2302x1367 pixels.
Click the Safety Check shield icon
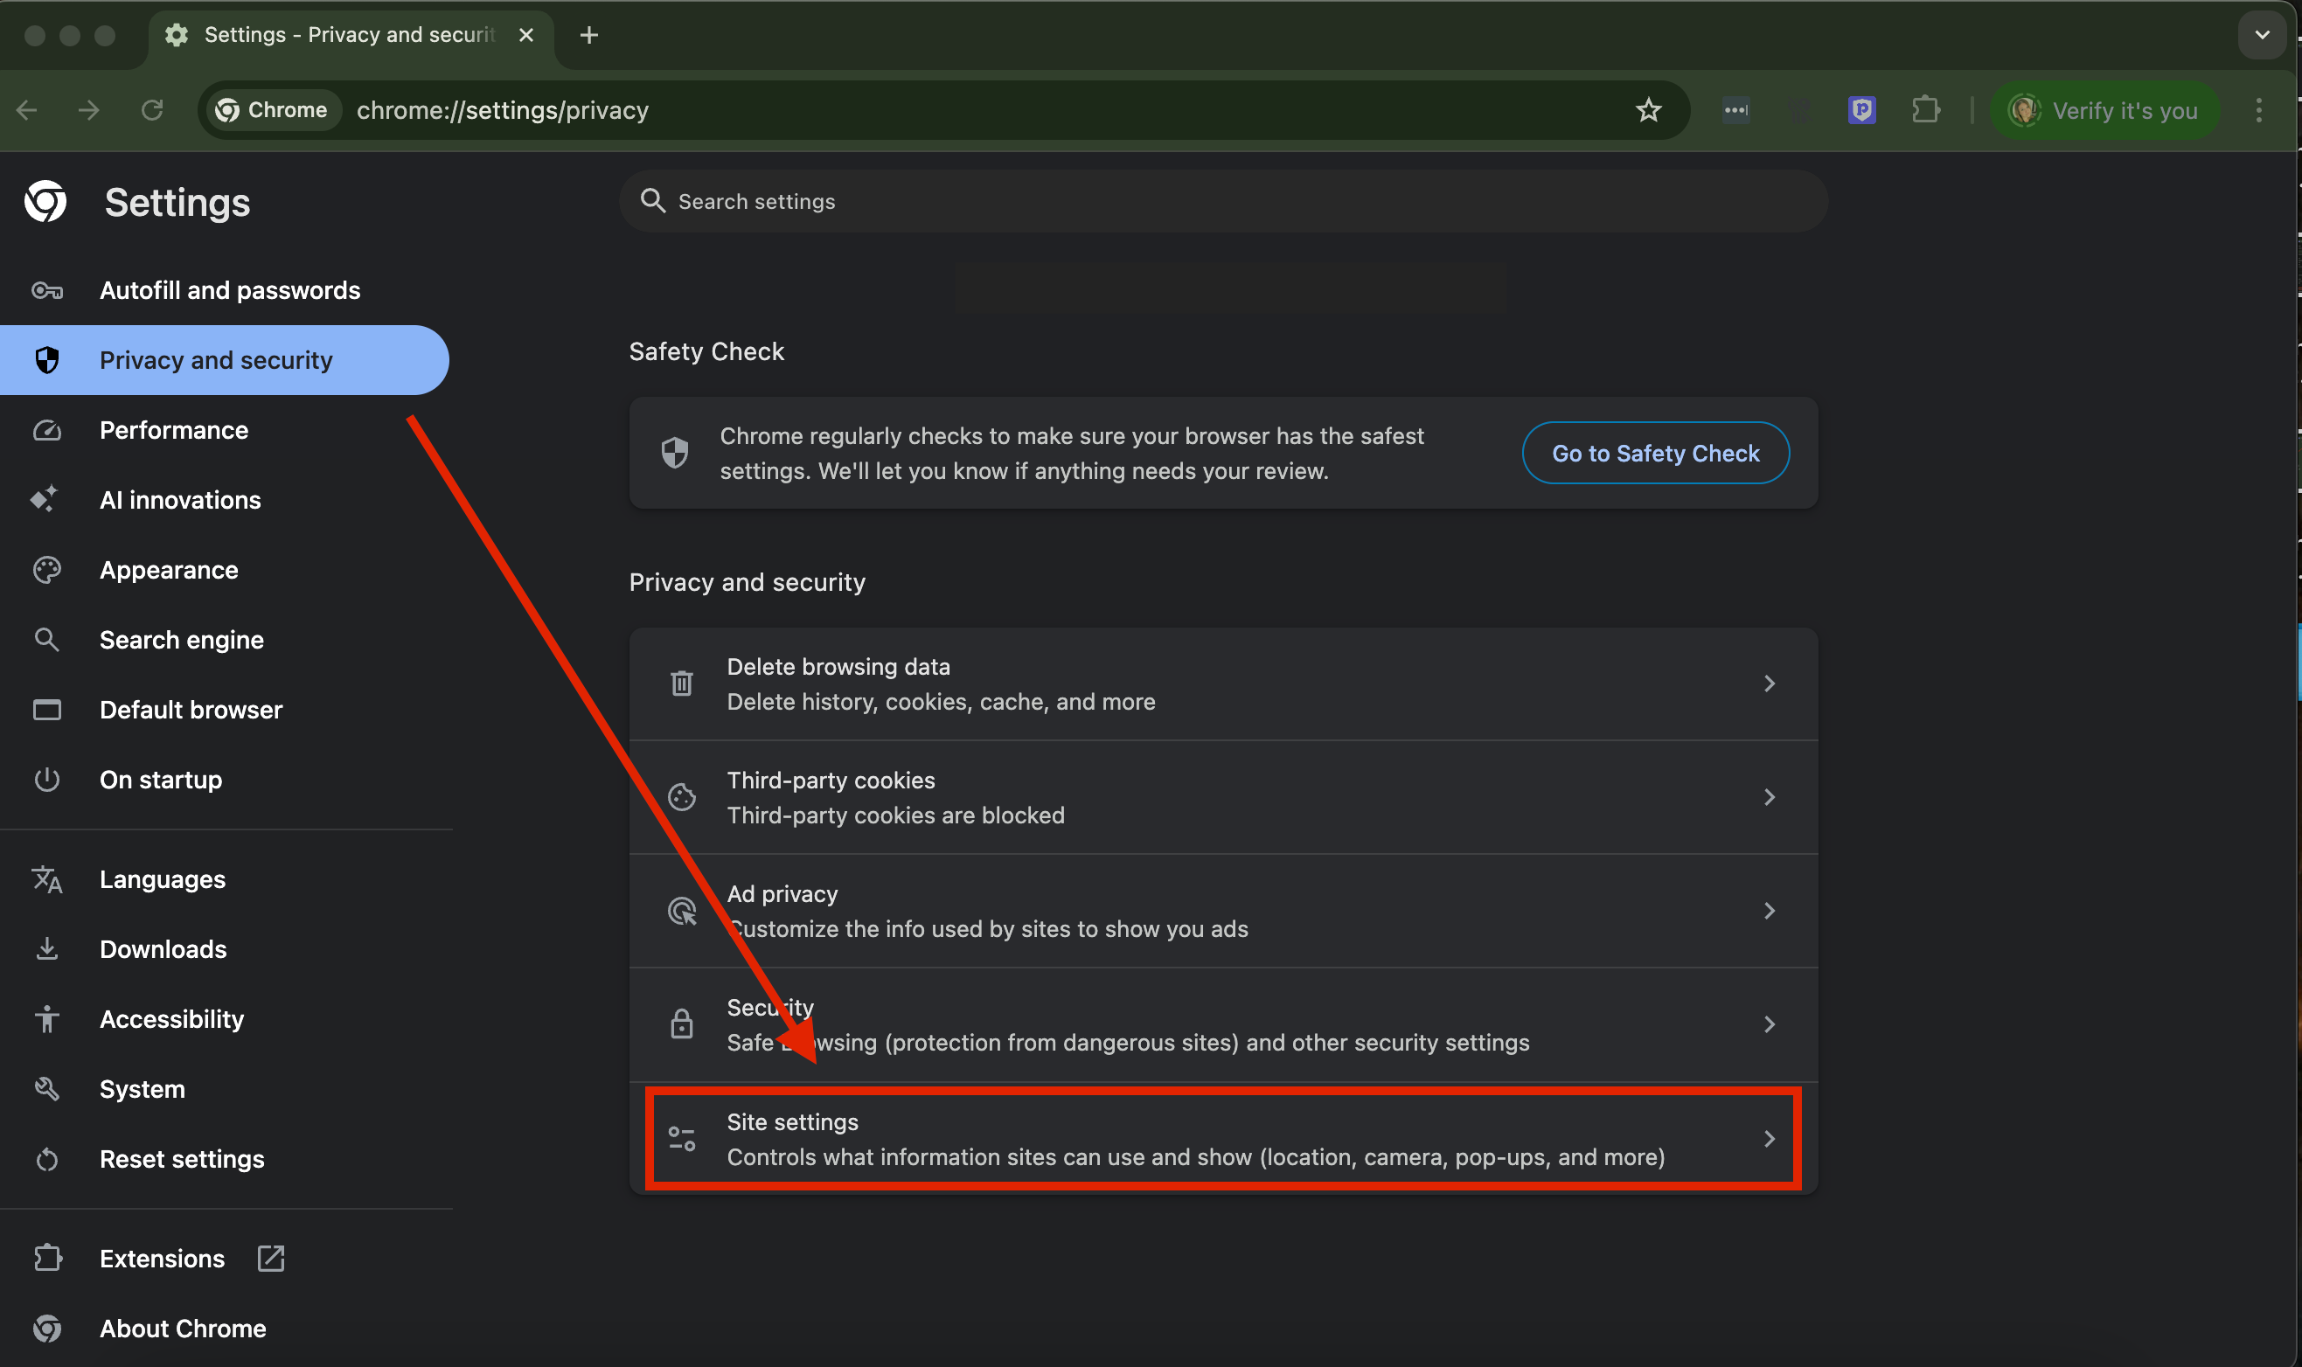click(x=674, y=454)
